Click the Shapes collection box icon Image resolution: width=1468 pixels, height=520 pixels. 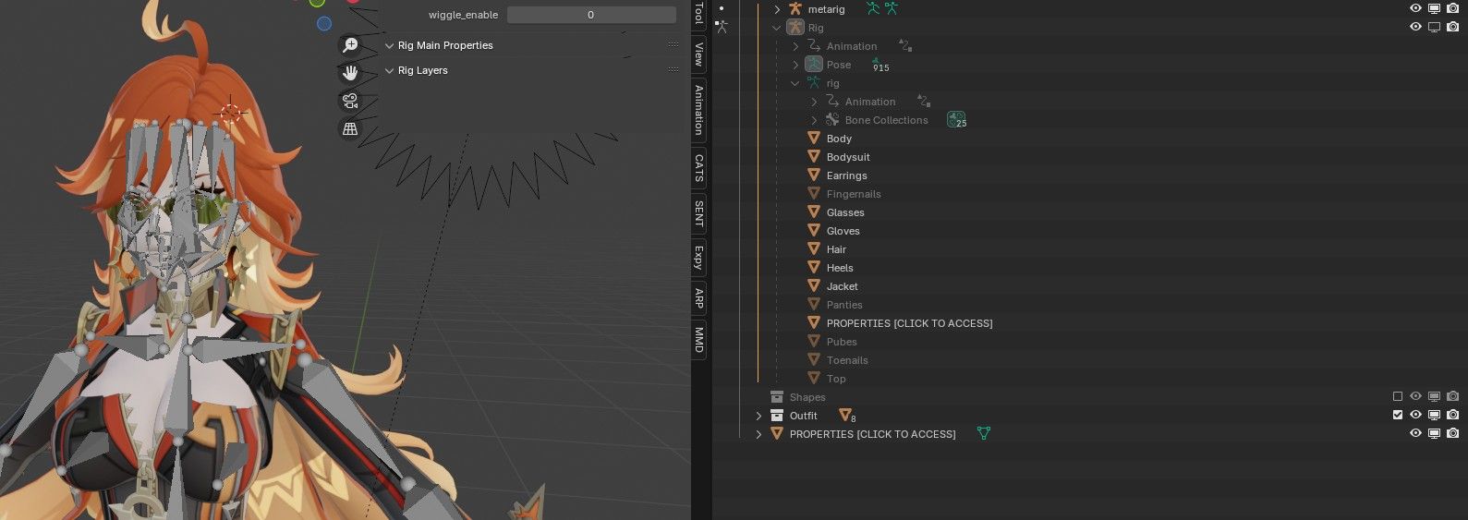click(x=777, y=397)
